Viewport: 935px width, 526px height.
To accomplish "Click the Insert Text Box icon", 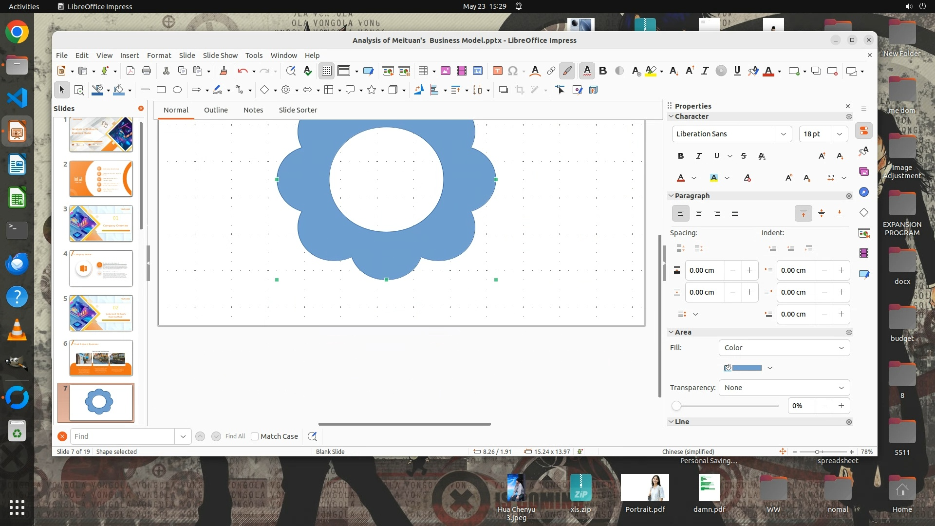I will [497, 71].
